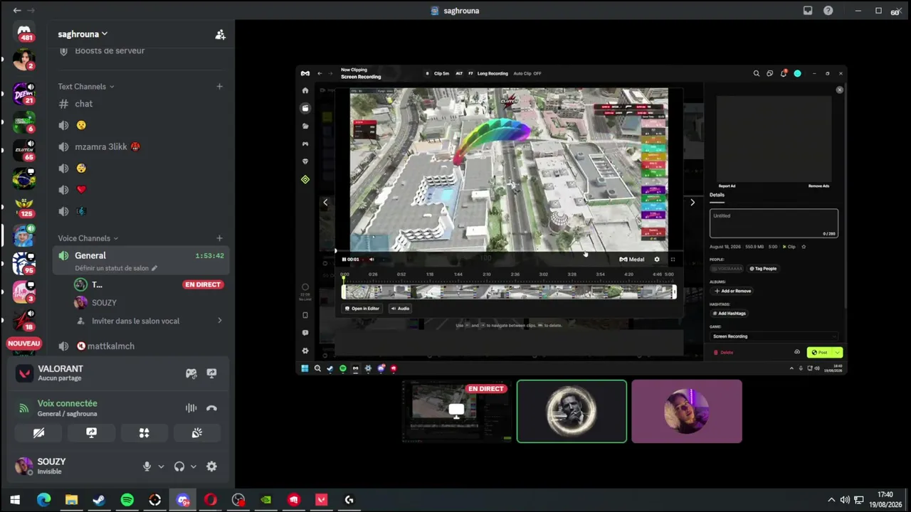Open the CLUTCH server with 65 badge

click(x=24, y=150)
